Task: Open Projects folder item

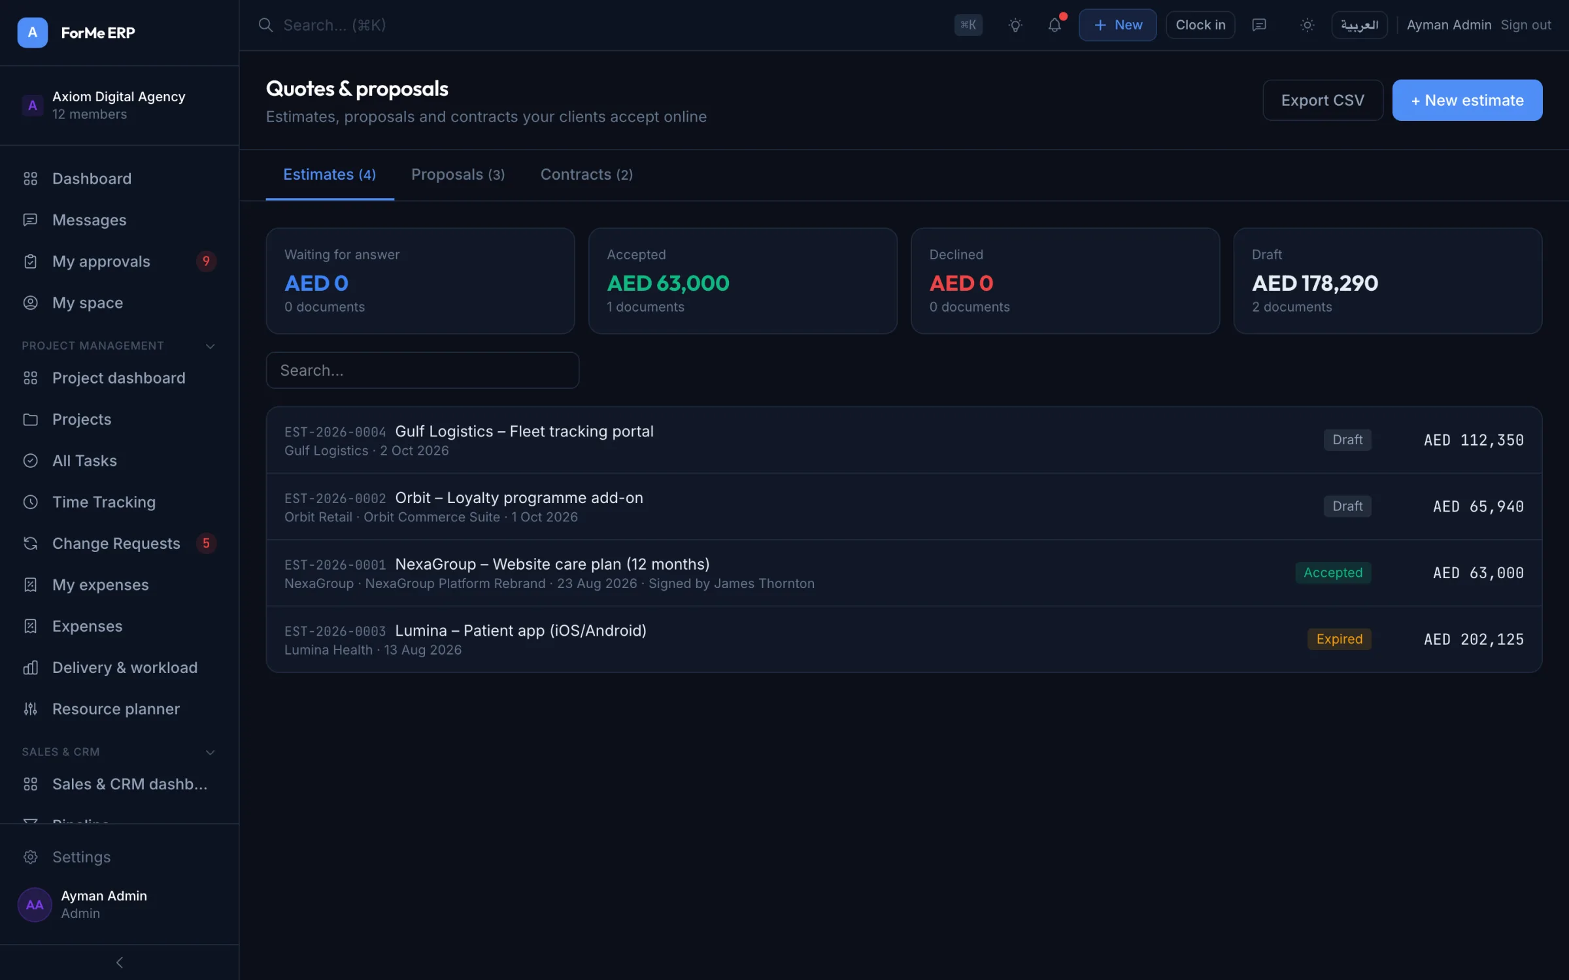Action: tap(119, 419)
